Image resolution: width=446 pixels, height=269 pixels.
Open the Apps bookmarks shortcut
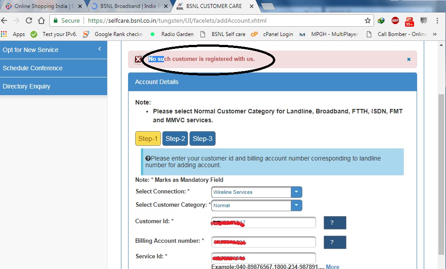coord(13,34)
